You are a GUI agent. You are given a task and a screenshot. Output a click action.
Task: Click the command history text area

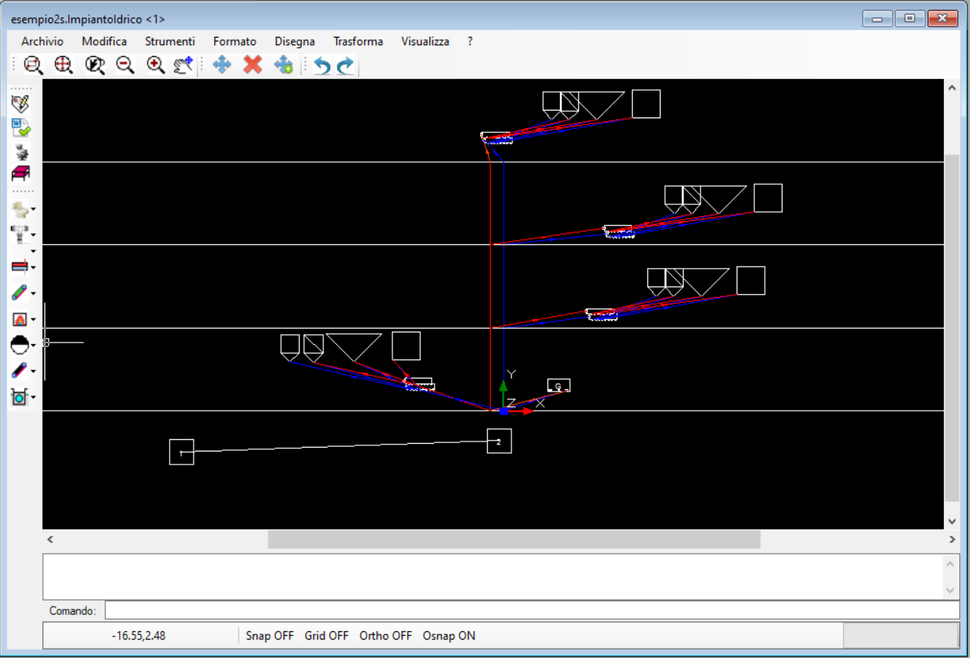click(493, 577)
